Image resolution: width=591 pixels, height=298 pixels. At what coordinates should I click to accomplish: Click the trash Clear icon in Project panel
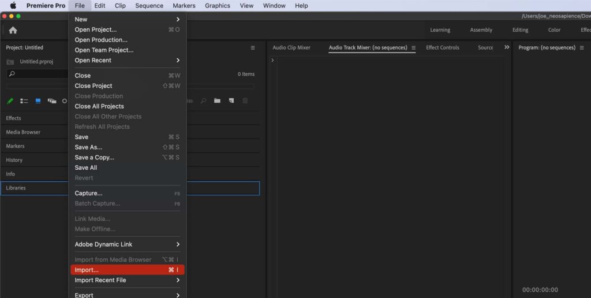[245, 100]
